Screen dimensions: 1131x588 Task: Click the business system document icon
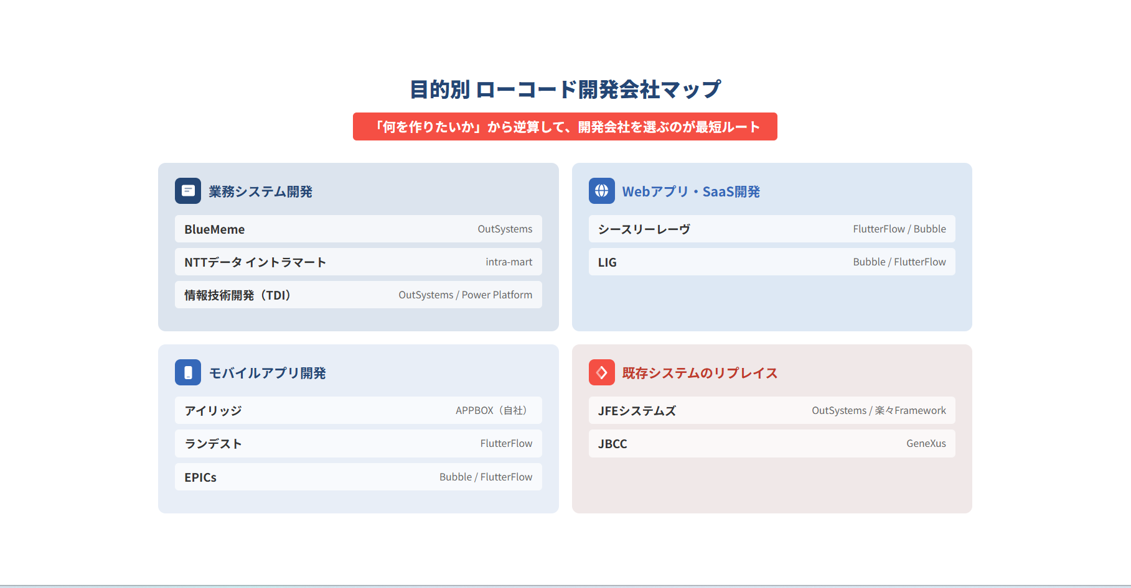pos(187,191)
